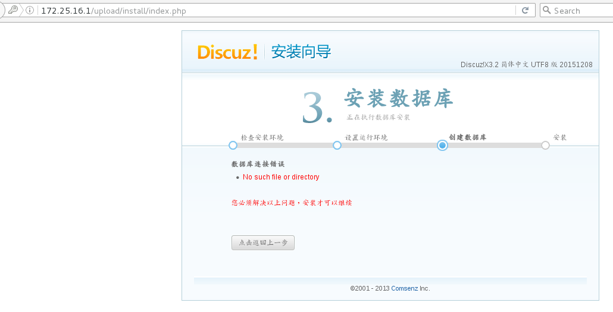Select the No such file or directory error

pos(281,177)
